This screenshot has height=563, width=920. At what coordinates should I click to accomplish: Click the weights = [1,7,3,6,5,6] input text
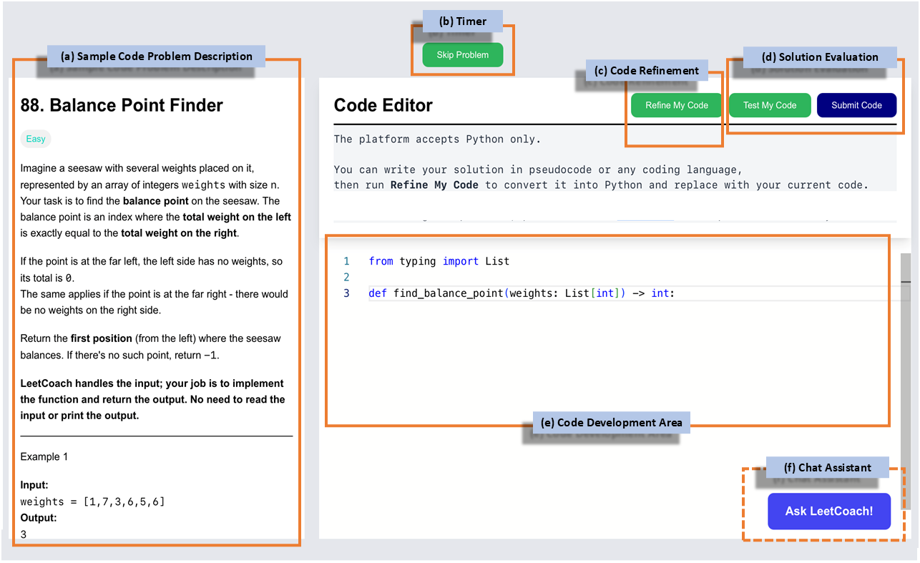[92, 502]
